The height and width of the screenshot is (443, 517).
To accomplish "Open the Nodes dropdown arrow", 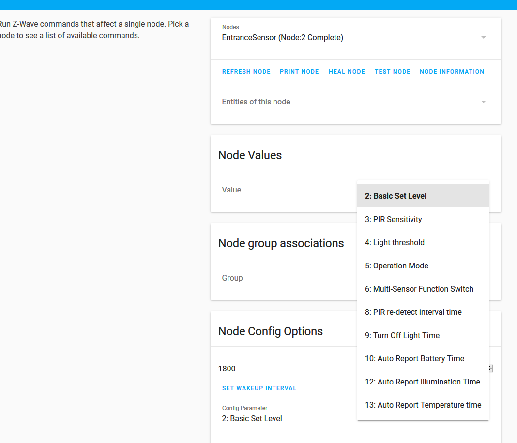I will pyautogui.click(x=483, y=38).
